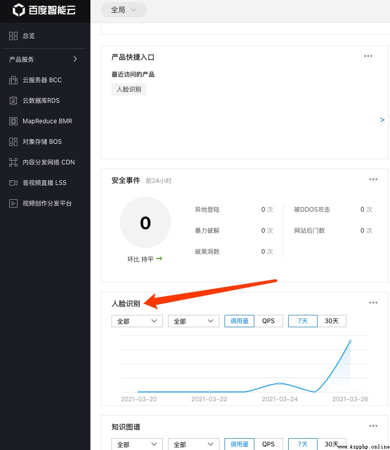
Task: Click the 被黑洞数 row label
Action: [207, 252]
